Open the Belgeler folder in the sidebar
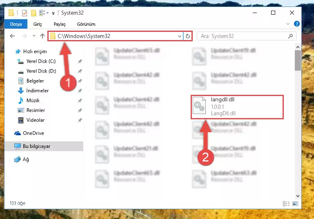The width and height of the screenshot is (314, 219). pyautogui.click(x=35, y=81)
